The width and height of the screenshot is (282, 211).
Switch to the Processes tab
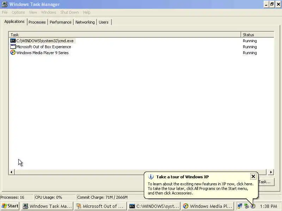click(x=37, y=22)
